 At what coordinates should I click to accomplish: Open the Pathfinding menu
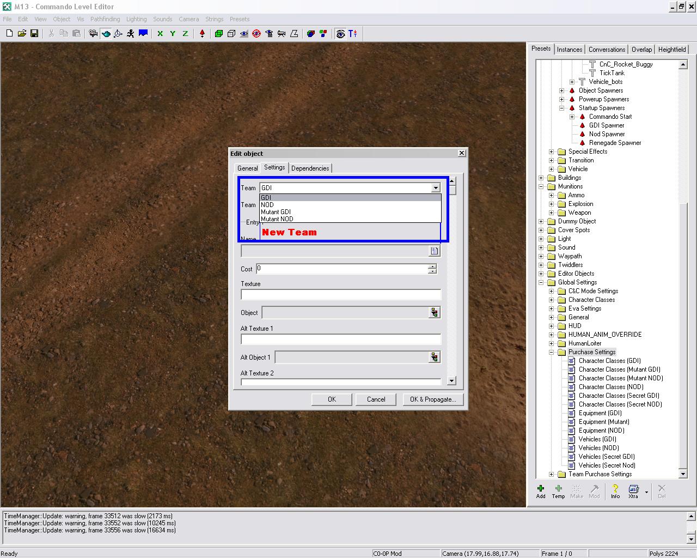click(x=105, y=19)
